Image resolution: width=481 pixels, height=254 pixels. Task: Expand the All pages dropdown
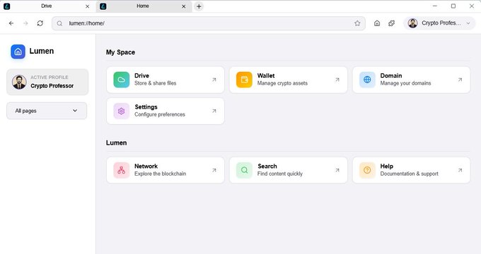point(47,111)
